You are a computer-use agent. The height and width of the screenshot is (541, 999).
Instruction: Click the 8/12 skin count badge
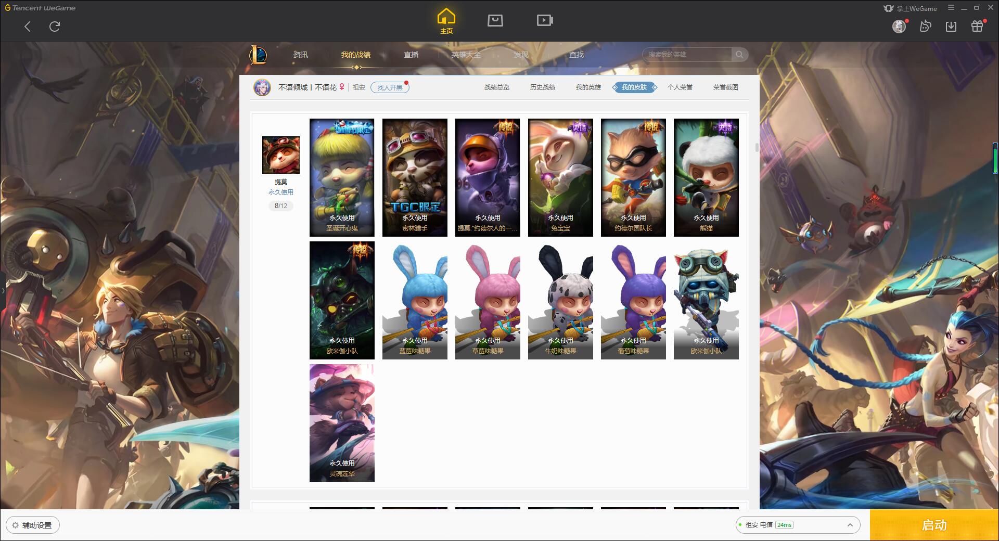coord(281,206)
